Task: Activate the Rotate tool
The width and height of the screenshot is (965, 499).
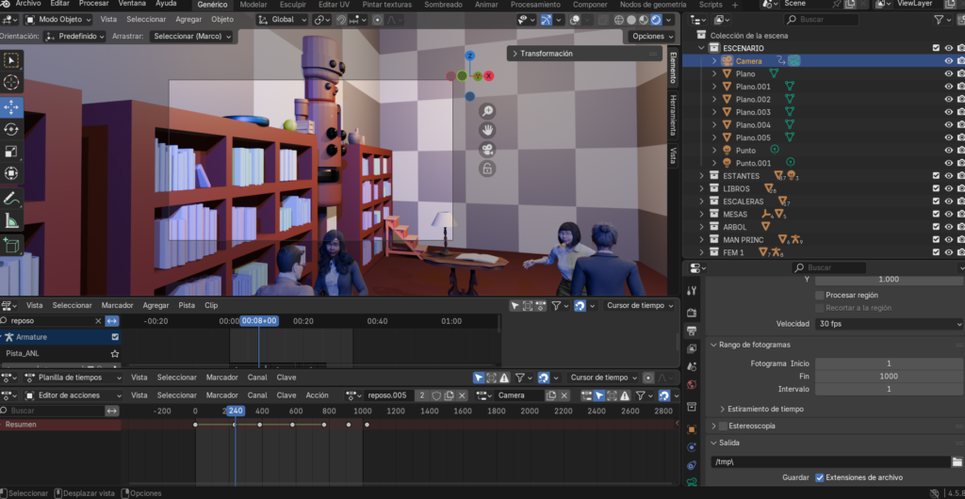Action: click(11, 129)
